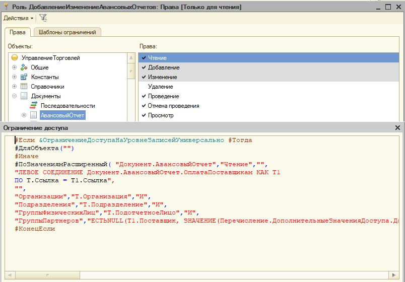Click the filter icon in the toolbar
This screenshot has width=405, height=282.
[x=43, y=18]
